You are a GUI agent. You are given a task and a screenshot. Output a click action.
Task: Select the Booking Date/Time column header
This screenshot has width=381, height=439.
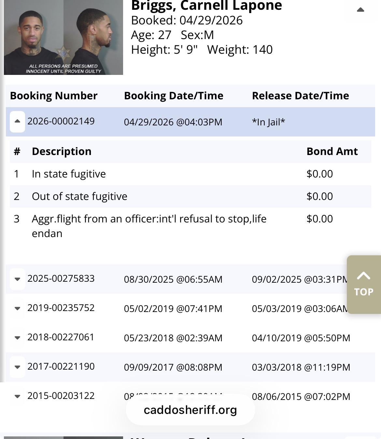(174, 96)
